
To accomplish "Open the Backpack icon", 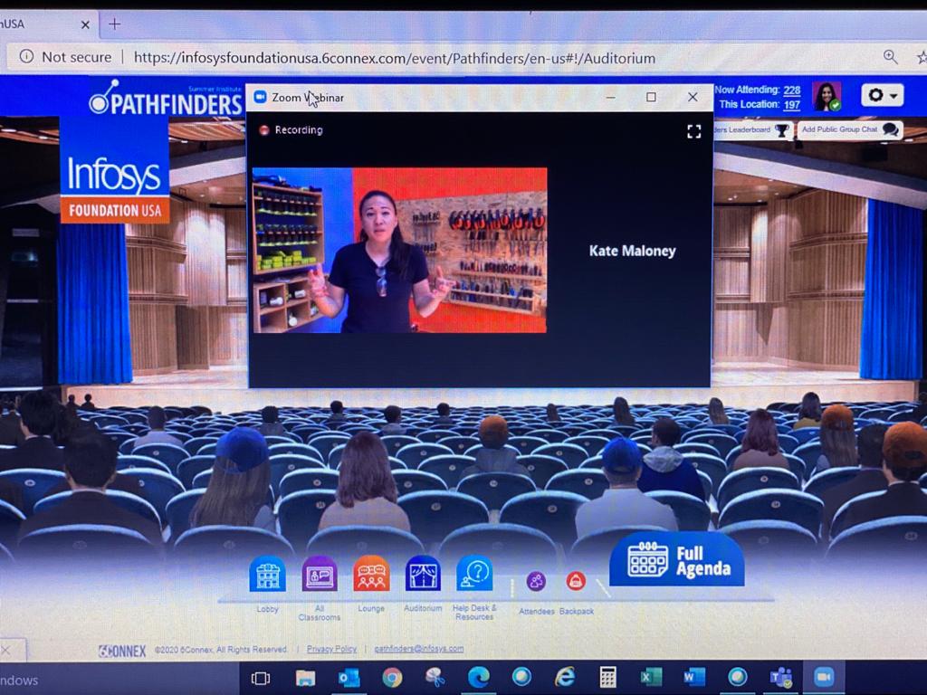I will 576,582.
